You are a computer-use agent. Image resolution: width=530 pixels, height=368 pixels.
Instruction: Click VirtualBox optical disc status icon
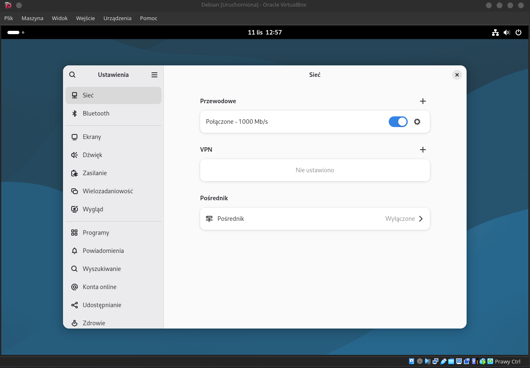click(x=420, y=361)
